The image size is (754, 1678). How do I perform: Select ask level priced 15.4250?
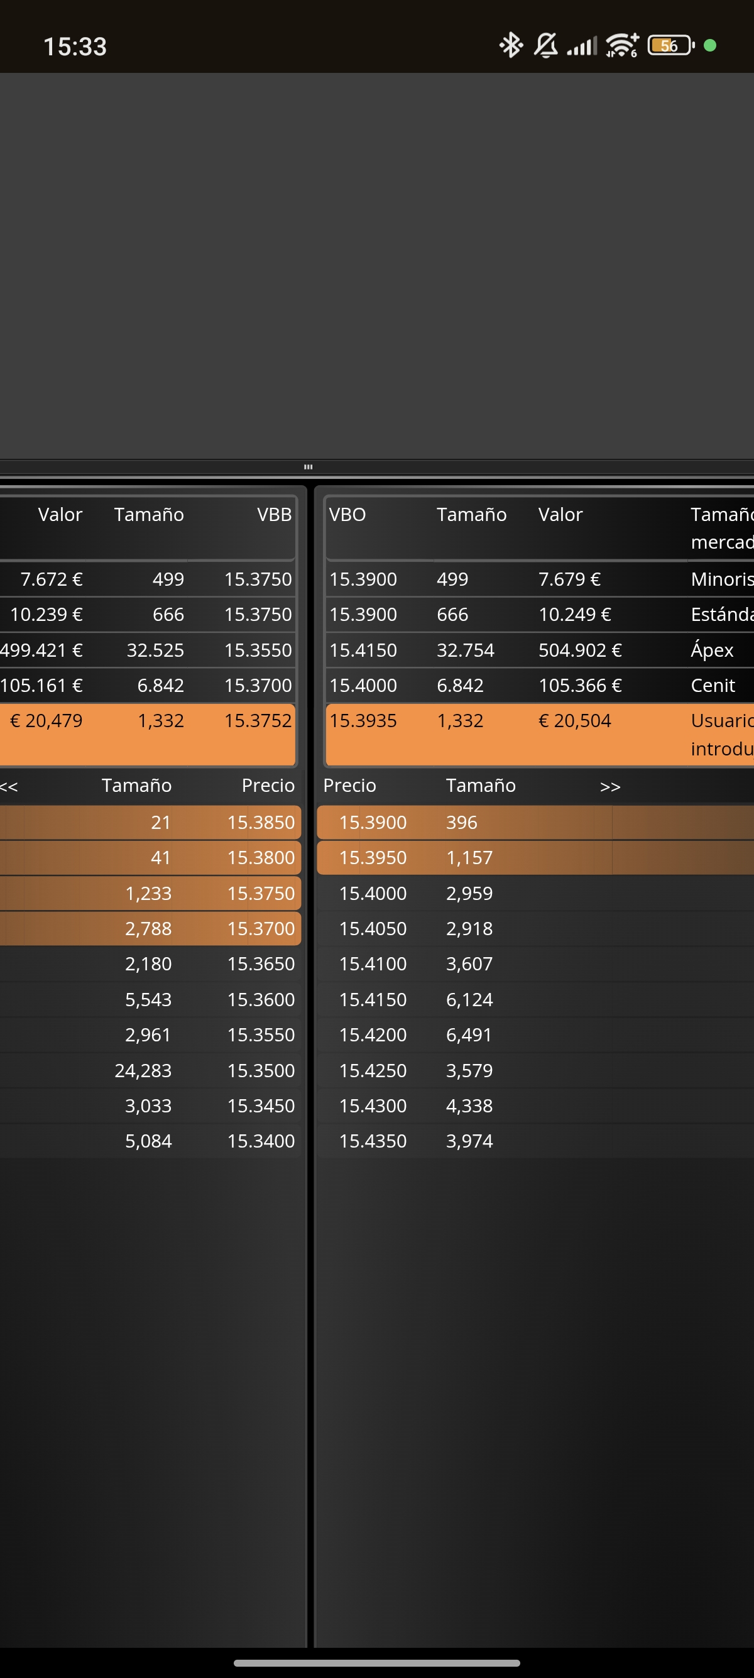point(535,1070)
